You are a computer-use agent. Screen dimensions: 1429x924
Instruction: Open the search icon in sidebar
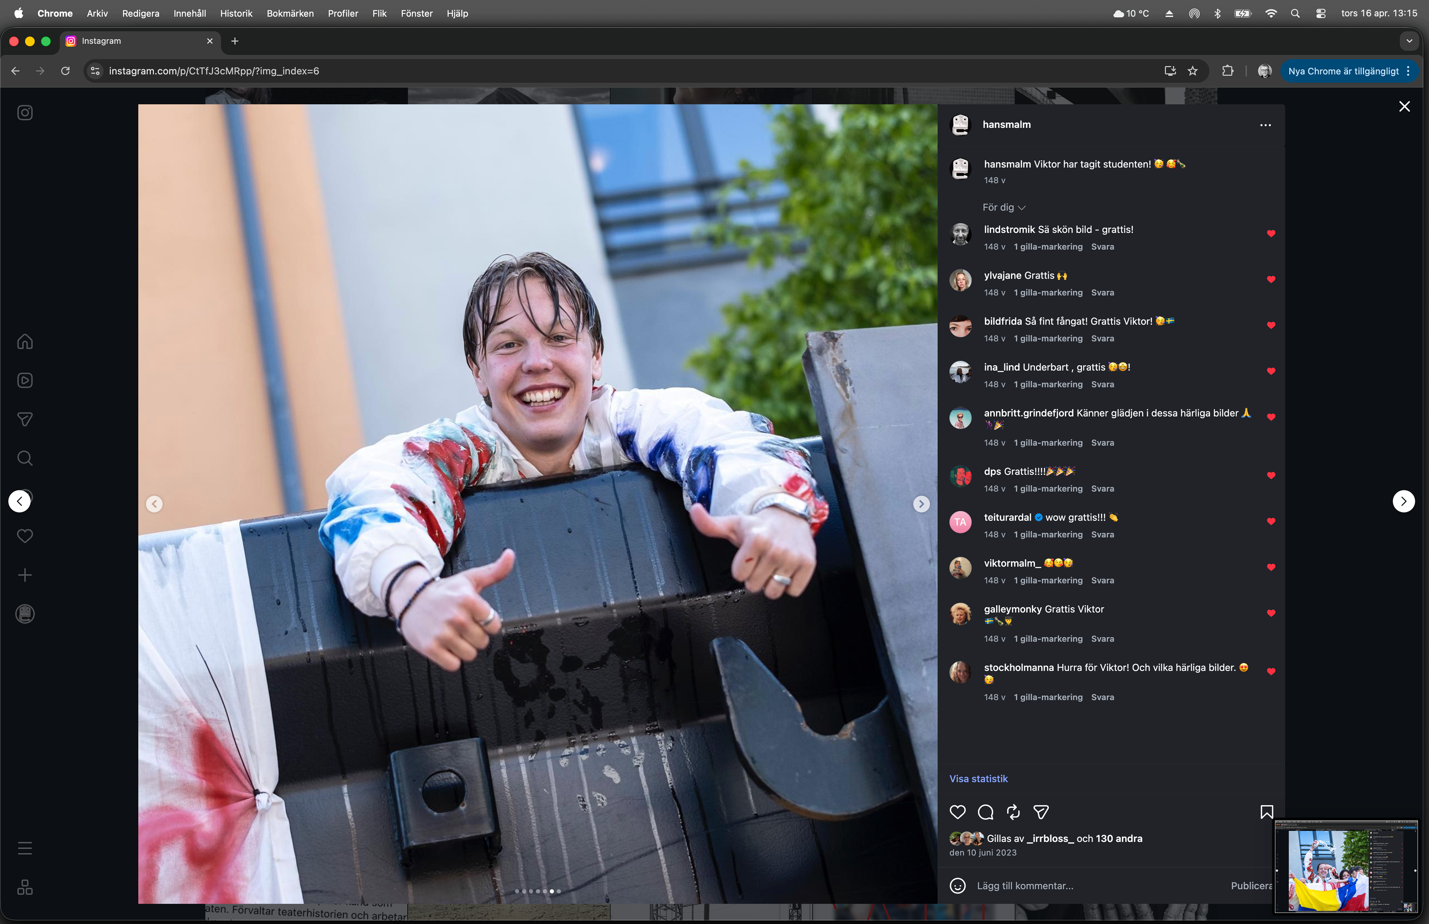pos(25,458)
